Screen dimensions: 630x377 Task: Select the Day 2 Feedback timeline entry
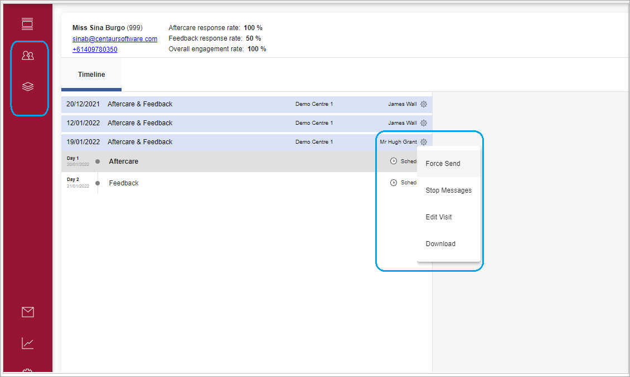click(124, 183)
